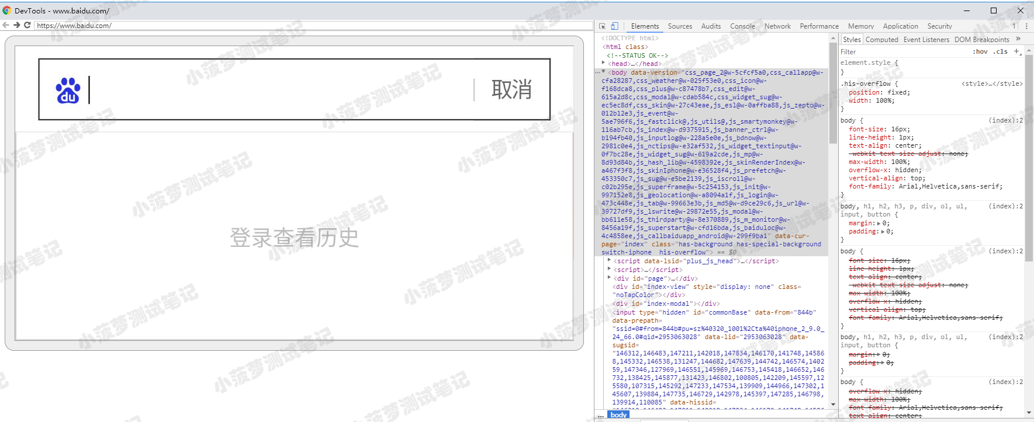Reload the page with the refresh icon

[x=27, y=25]
